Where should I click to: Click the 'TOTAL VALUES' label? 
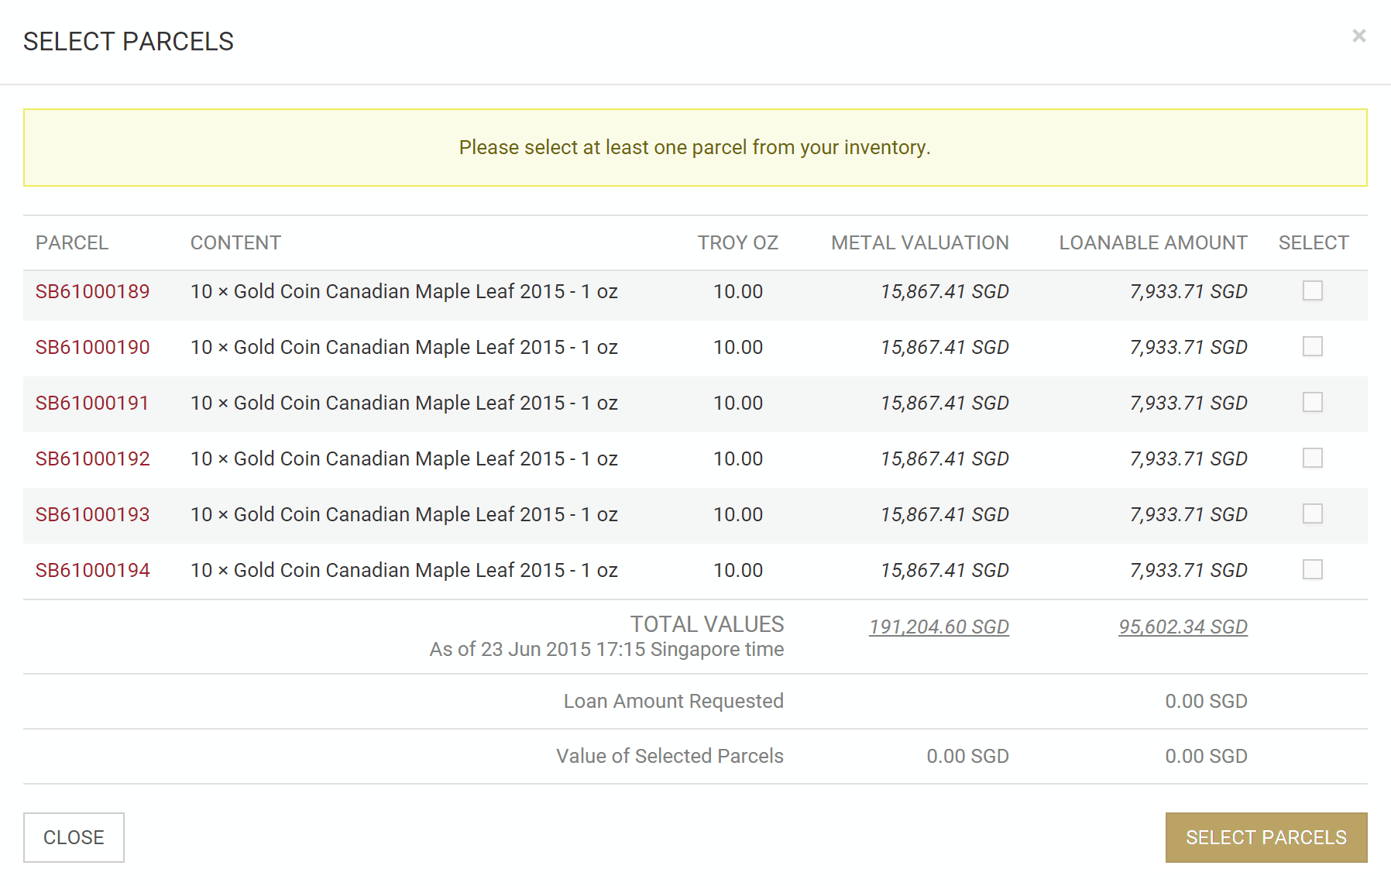pyautogui.click(x=707, y=624)
